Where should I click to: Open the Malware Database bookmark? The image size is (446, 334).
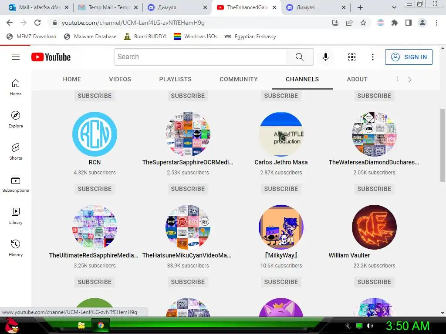[90, 37]
